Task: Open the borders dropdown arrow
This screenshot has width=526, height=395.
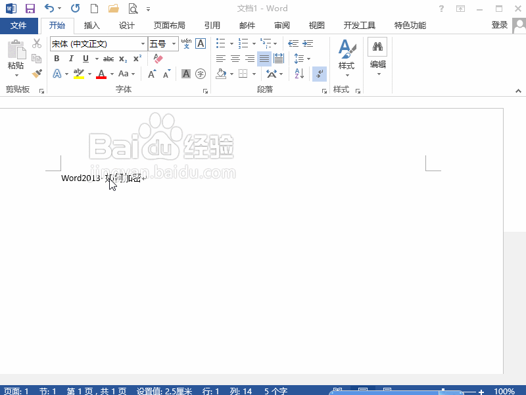Action: pyautogui.click(x=254, y=74)
